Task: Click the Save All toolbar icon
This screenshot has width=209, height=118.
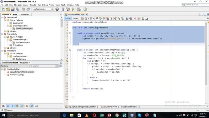Action: coord(17,9)
